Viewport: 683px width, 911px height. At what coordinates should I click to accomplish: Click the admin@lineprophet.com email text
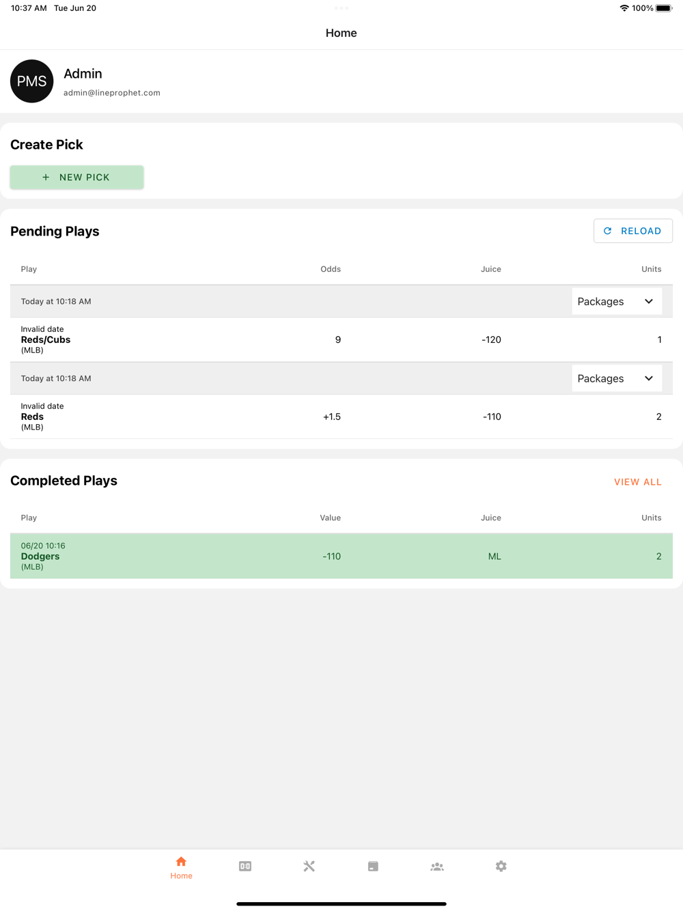(x=112, y=93)
